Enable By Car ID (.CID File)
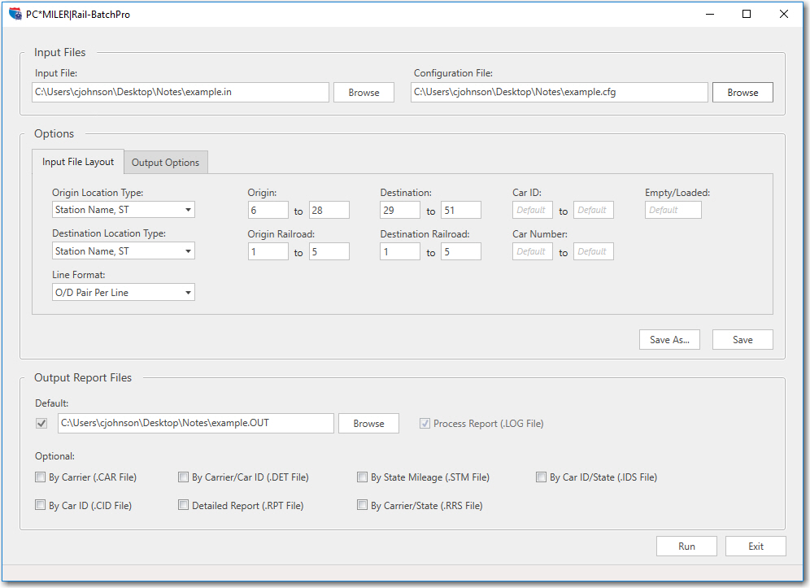810x588 pixels. click(x=41, y=505)
